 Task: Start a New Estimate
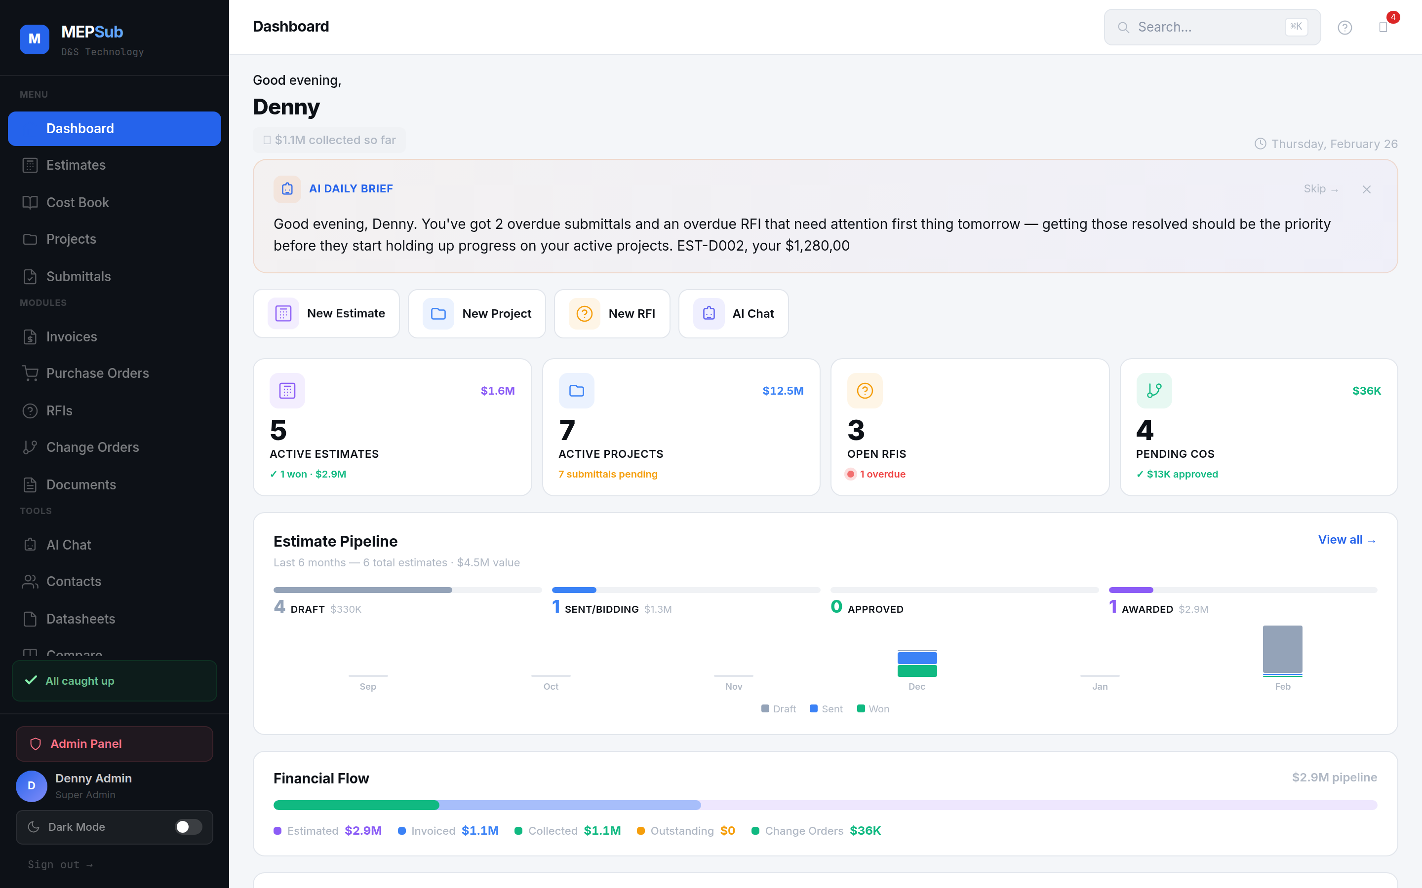326,313
